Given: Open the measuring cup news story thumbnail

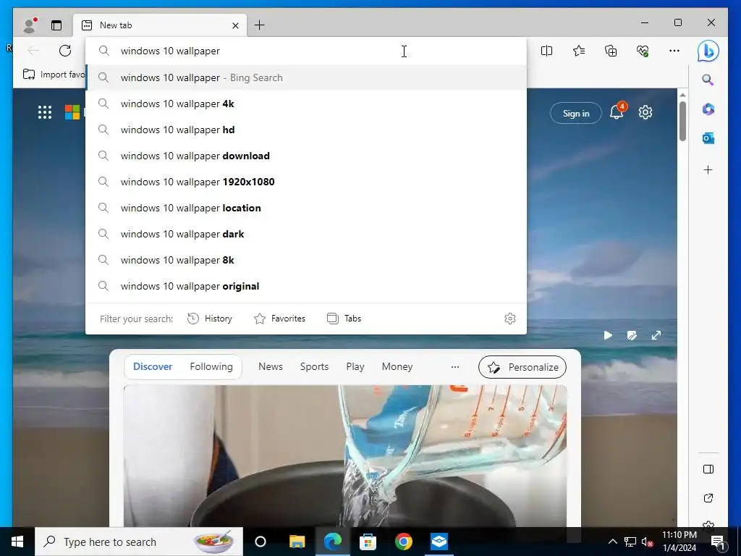Looking at the screenshot, I should point(345,456).
